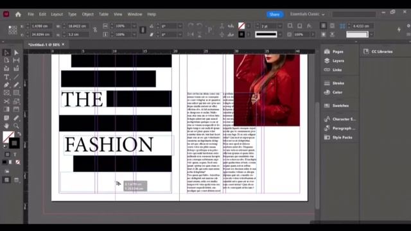The height and width of the screenshot is (231, 411).
Task: Toggle constrain proportions for width and height
Action: tap(95, 30)
